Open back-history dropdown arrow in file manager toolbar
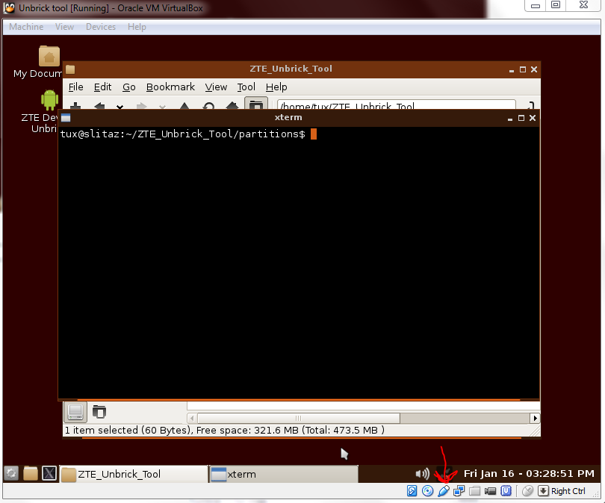This screenshot has width=605, height=503. (120, 107)
